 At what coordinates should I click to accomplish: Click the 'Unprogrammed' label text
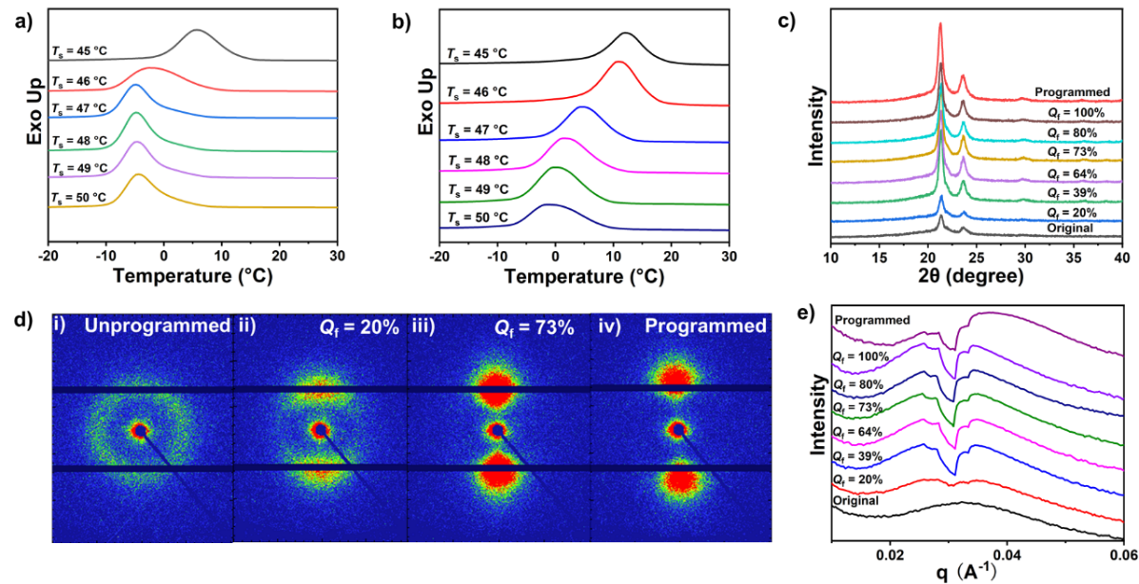pos(157,326)
